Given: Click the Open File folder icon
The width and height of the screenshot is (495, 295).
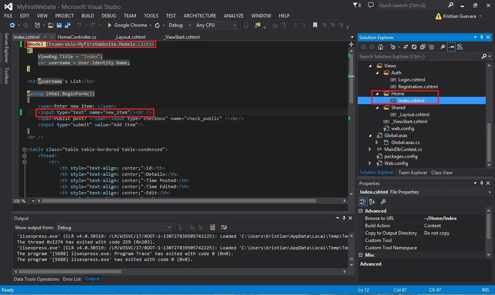Looking at the screenshot, I should point(51,25).
